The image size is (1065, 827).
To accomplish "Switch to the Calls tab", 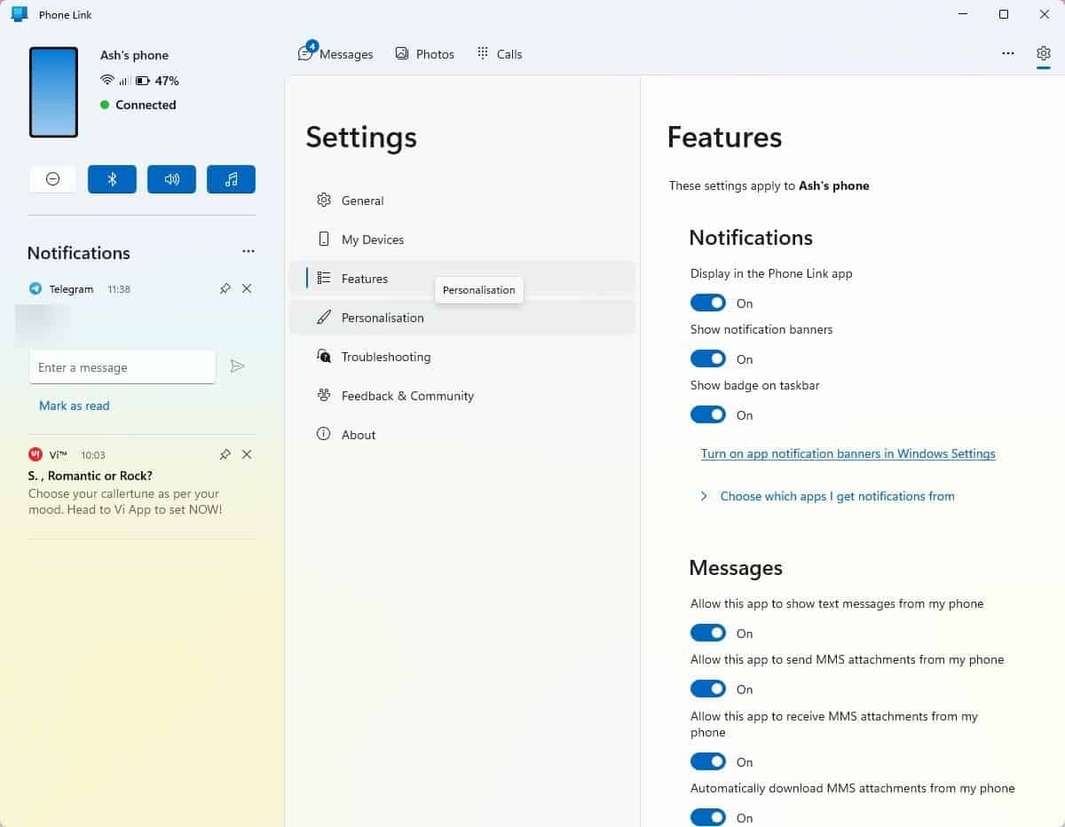I will [x=499, y=53].
